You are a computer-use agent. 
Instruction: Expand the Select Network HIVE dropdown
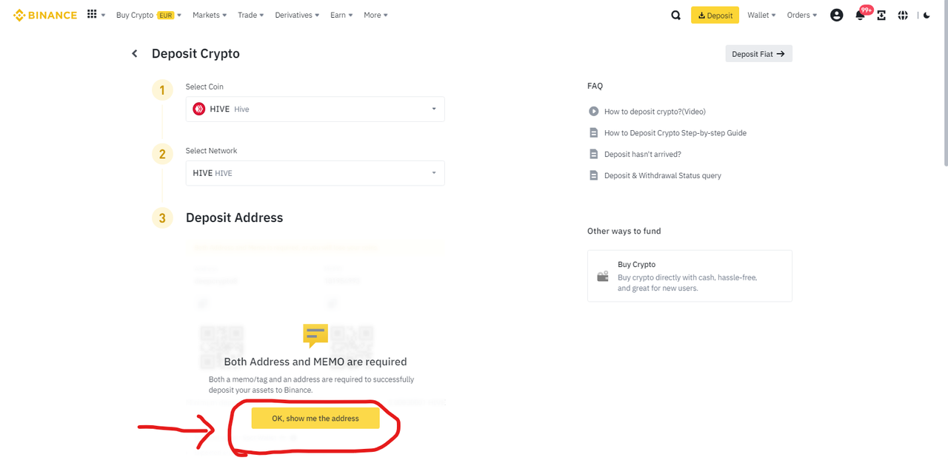click(x=315, y=173)
